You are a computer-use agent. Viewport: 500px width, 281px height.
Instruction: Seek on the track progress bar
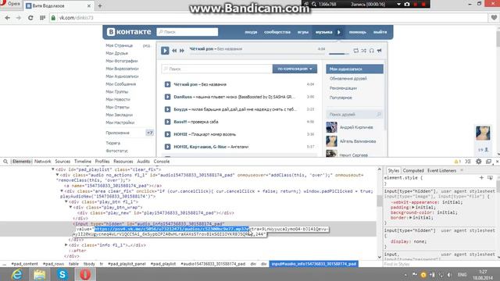coord(257,54)
